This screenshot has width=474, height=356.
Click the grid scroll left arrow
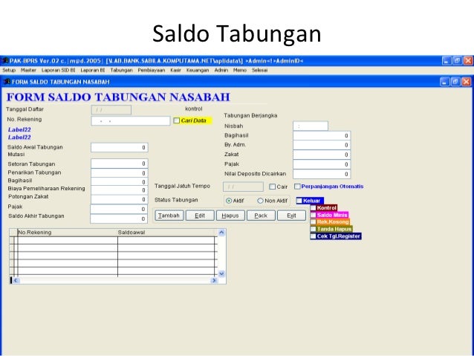pos(16,280)
